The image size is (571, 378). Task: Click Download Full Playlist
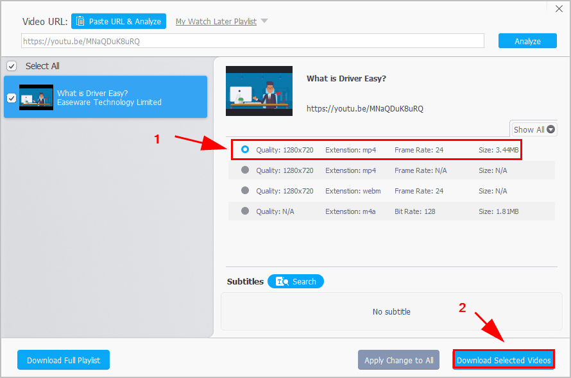[63, 359]
